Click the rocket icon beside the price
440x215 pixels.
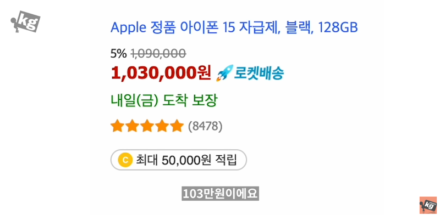coord(225,73)
